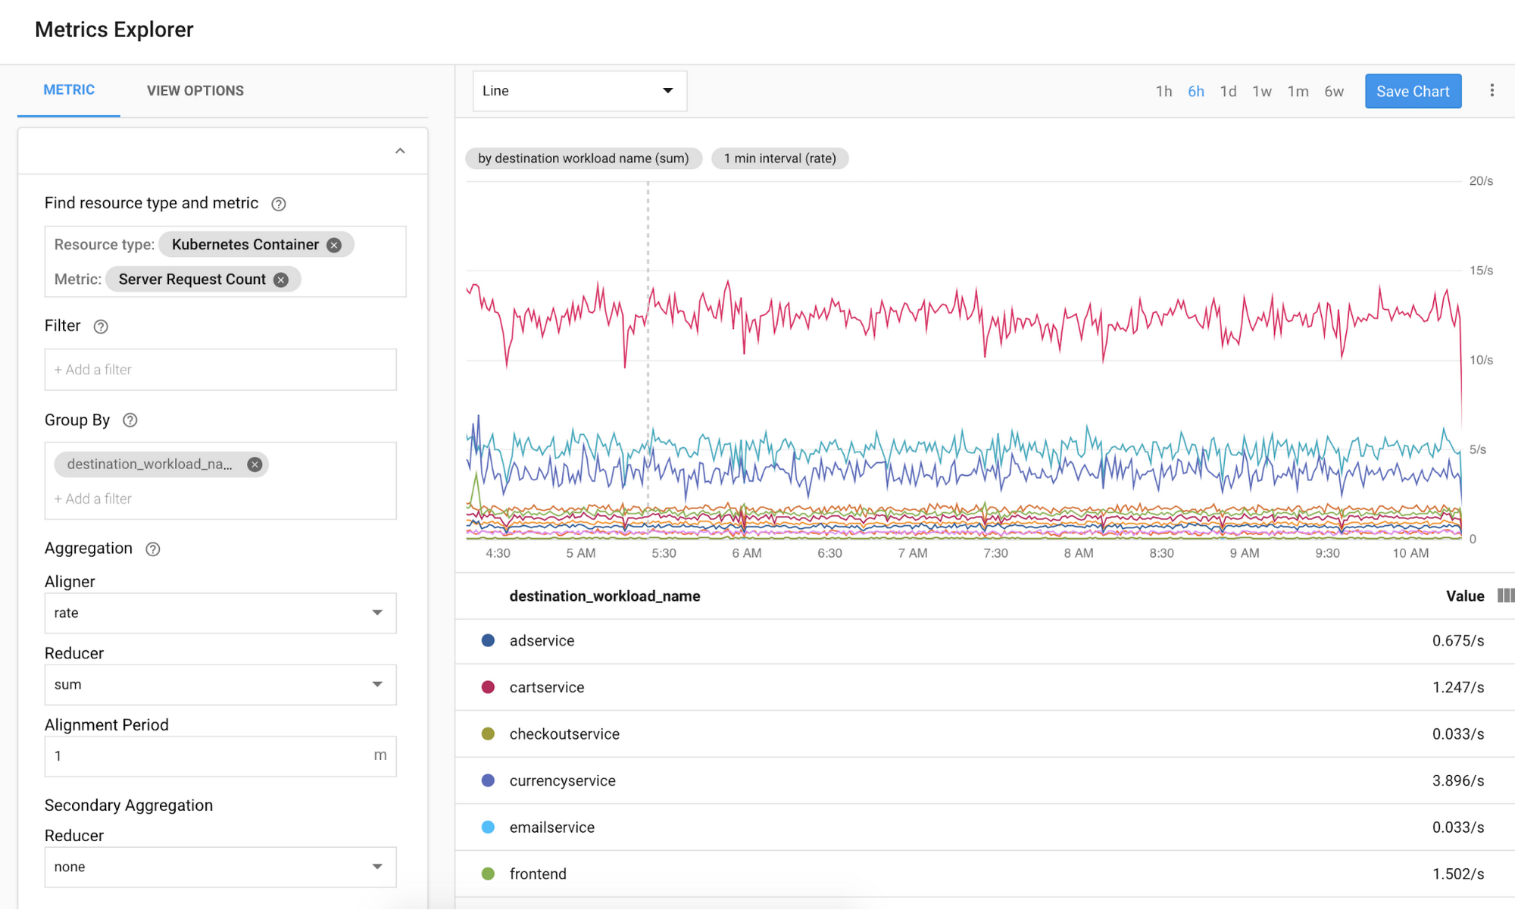Open the Reducer sum dropdown
The width and height of the screenshot is (1515, 910).
220,685
